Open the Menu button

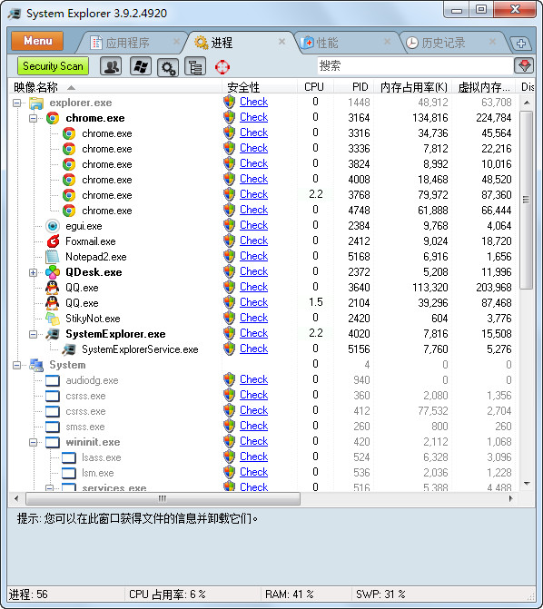pos(37,41)
